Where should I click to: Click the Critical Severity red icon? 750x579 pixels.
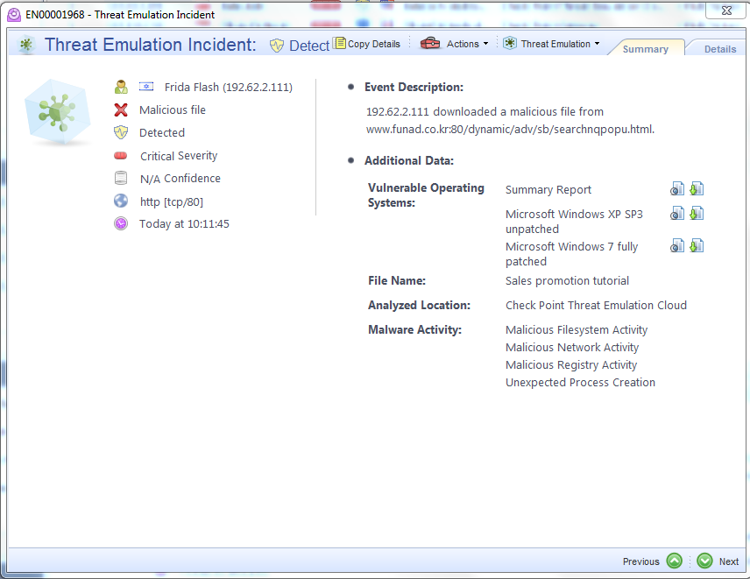pyautogui.click(x=121, y=155)
